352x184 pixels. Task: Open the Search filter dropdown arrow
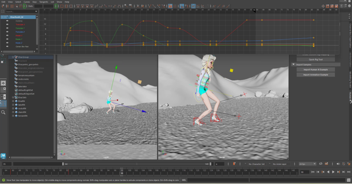point(36,11)
